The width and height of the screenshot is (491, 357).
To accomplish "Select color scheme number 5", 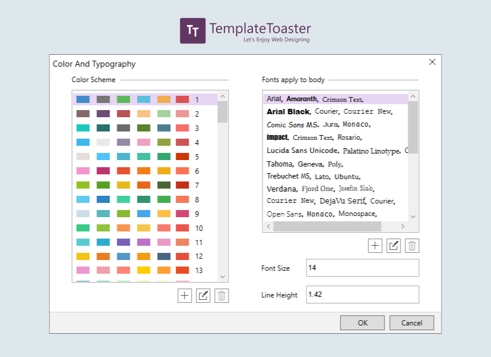I will point(143,156).
